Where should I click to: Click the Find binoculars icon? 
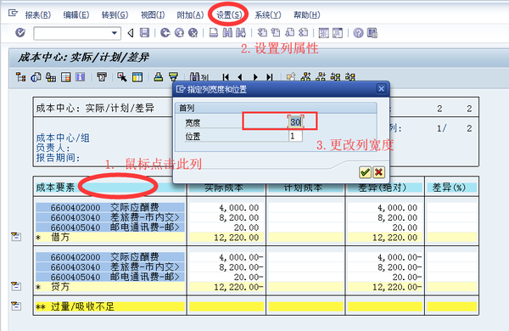click(227, 32)
